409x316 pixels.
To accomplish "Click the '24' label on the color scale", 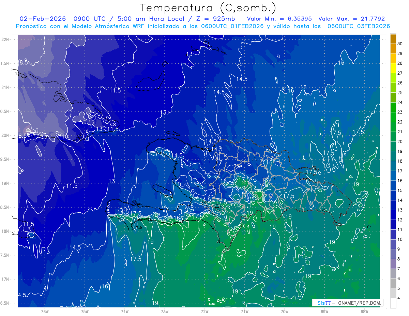I will pos(400,103).
